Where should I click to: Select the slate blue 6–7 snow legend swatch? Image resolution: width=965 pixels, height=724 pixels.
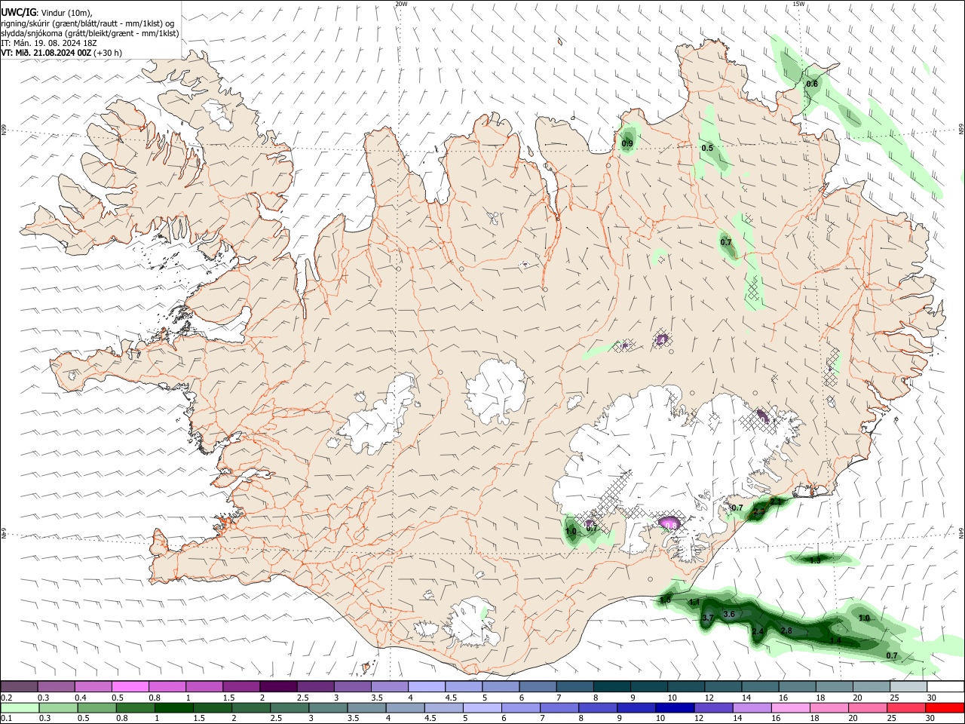[x=538, y=686]
